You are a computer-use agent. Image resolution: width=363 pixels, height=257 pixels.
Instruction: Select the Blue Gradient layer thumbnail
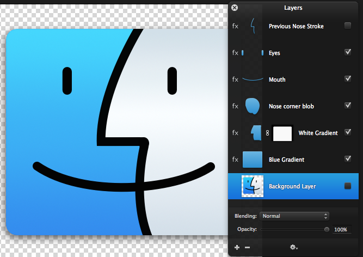(x=253, y=160)
